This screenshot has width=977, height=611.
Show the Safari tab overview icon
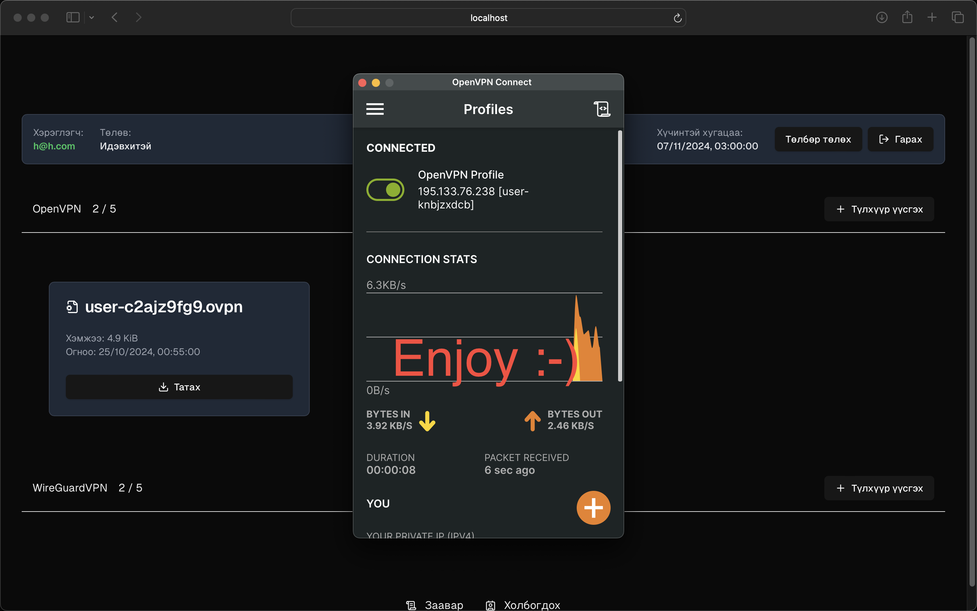958,17
